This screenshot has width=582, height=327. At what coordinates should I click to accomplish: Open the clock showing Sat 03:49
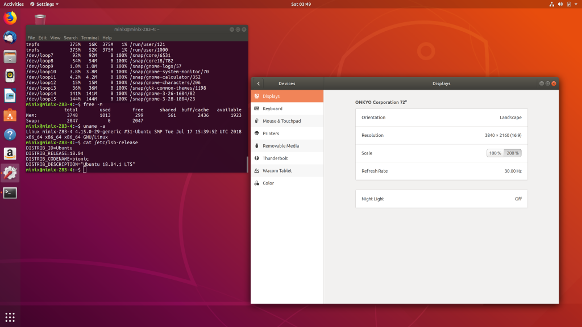(x=301, y=4)
